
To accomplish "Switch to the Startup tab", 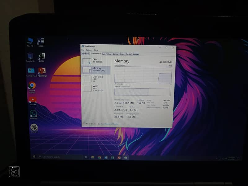I will (x=115, y=54).
